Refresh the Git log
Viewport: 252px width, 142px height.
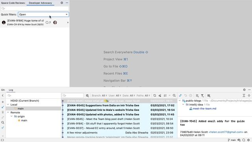point(155,95)
